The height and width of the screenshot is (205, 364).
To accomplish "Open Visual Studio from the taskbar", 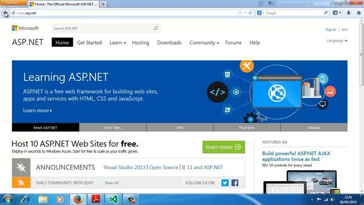I will pos(113,199).
